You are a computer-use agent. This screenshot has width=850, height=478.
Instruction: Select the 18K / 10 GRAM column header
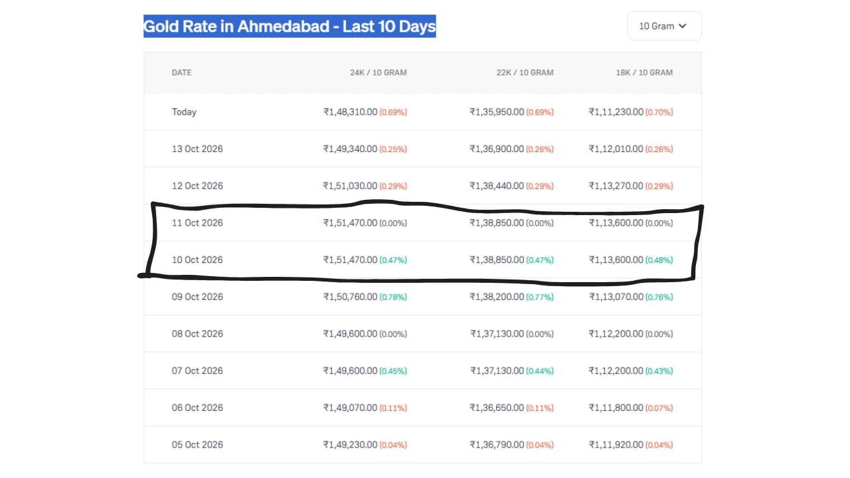coord(644,72)
